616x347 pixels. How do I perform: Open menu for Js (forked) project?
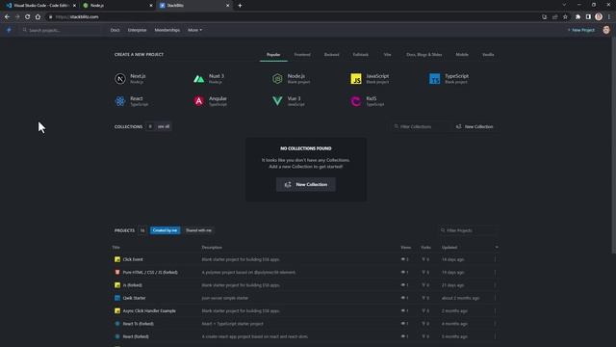click(x=495, y=285)
